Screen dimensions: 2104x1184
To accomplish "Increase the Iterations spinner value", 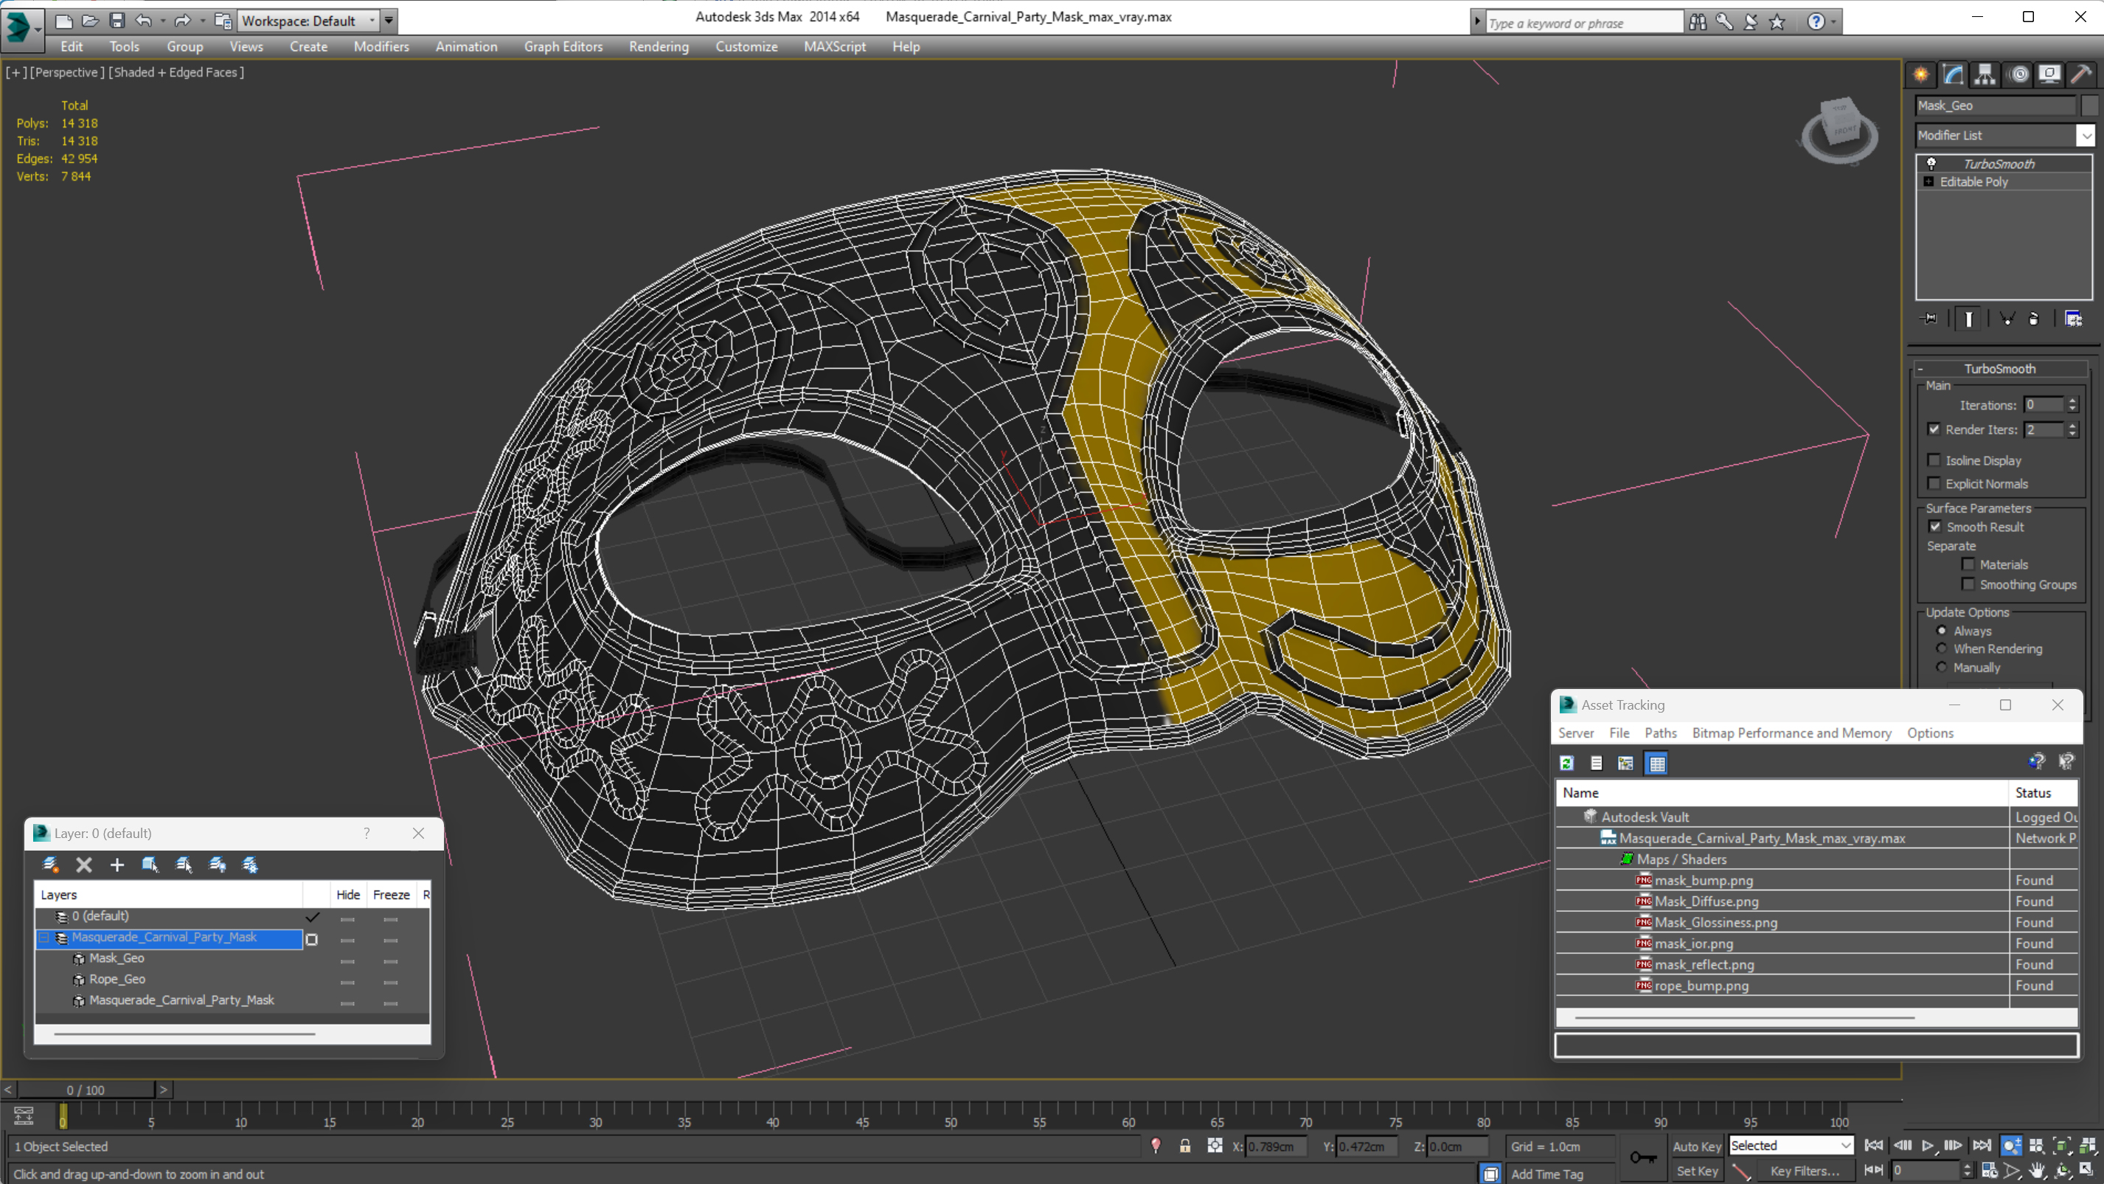I will [x=2072, y=401].
